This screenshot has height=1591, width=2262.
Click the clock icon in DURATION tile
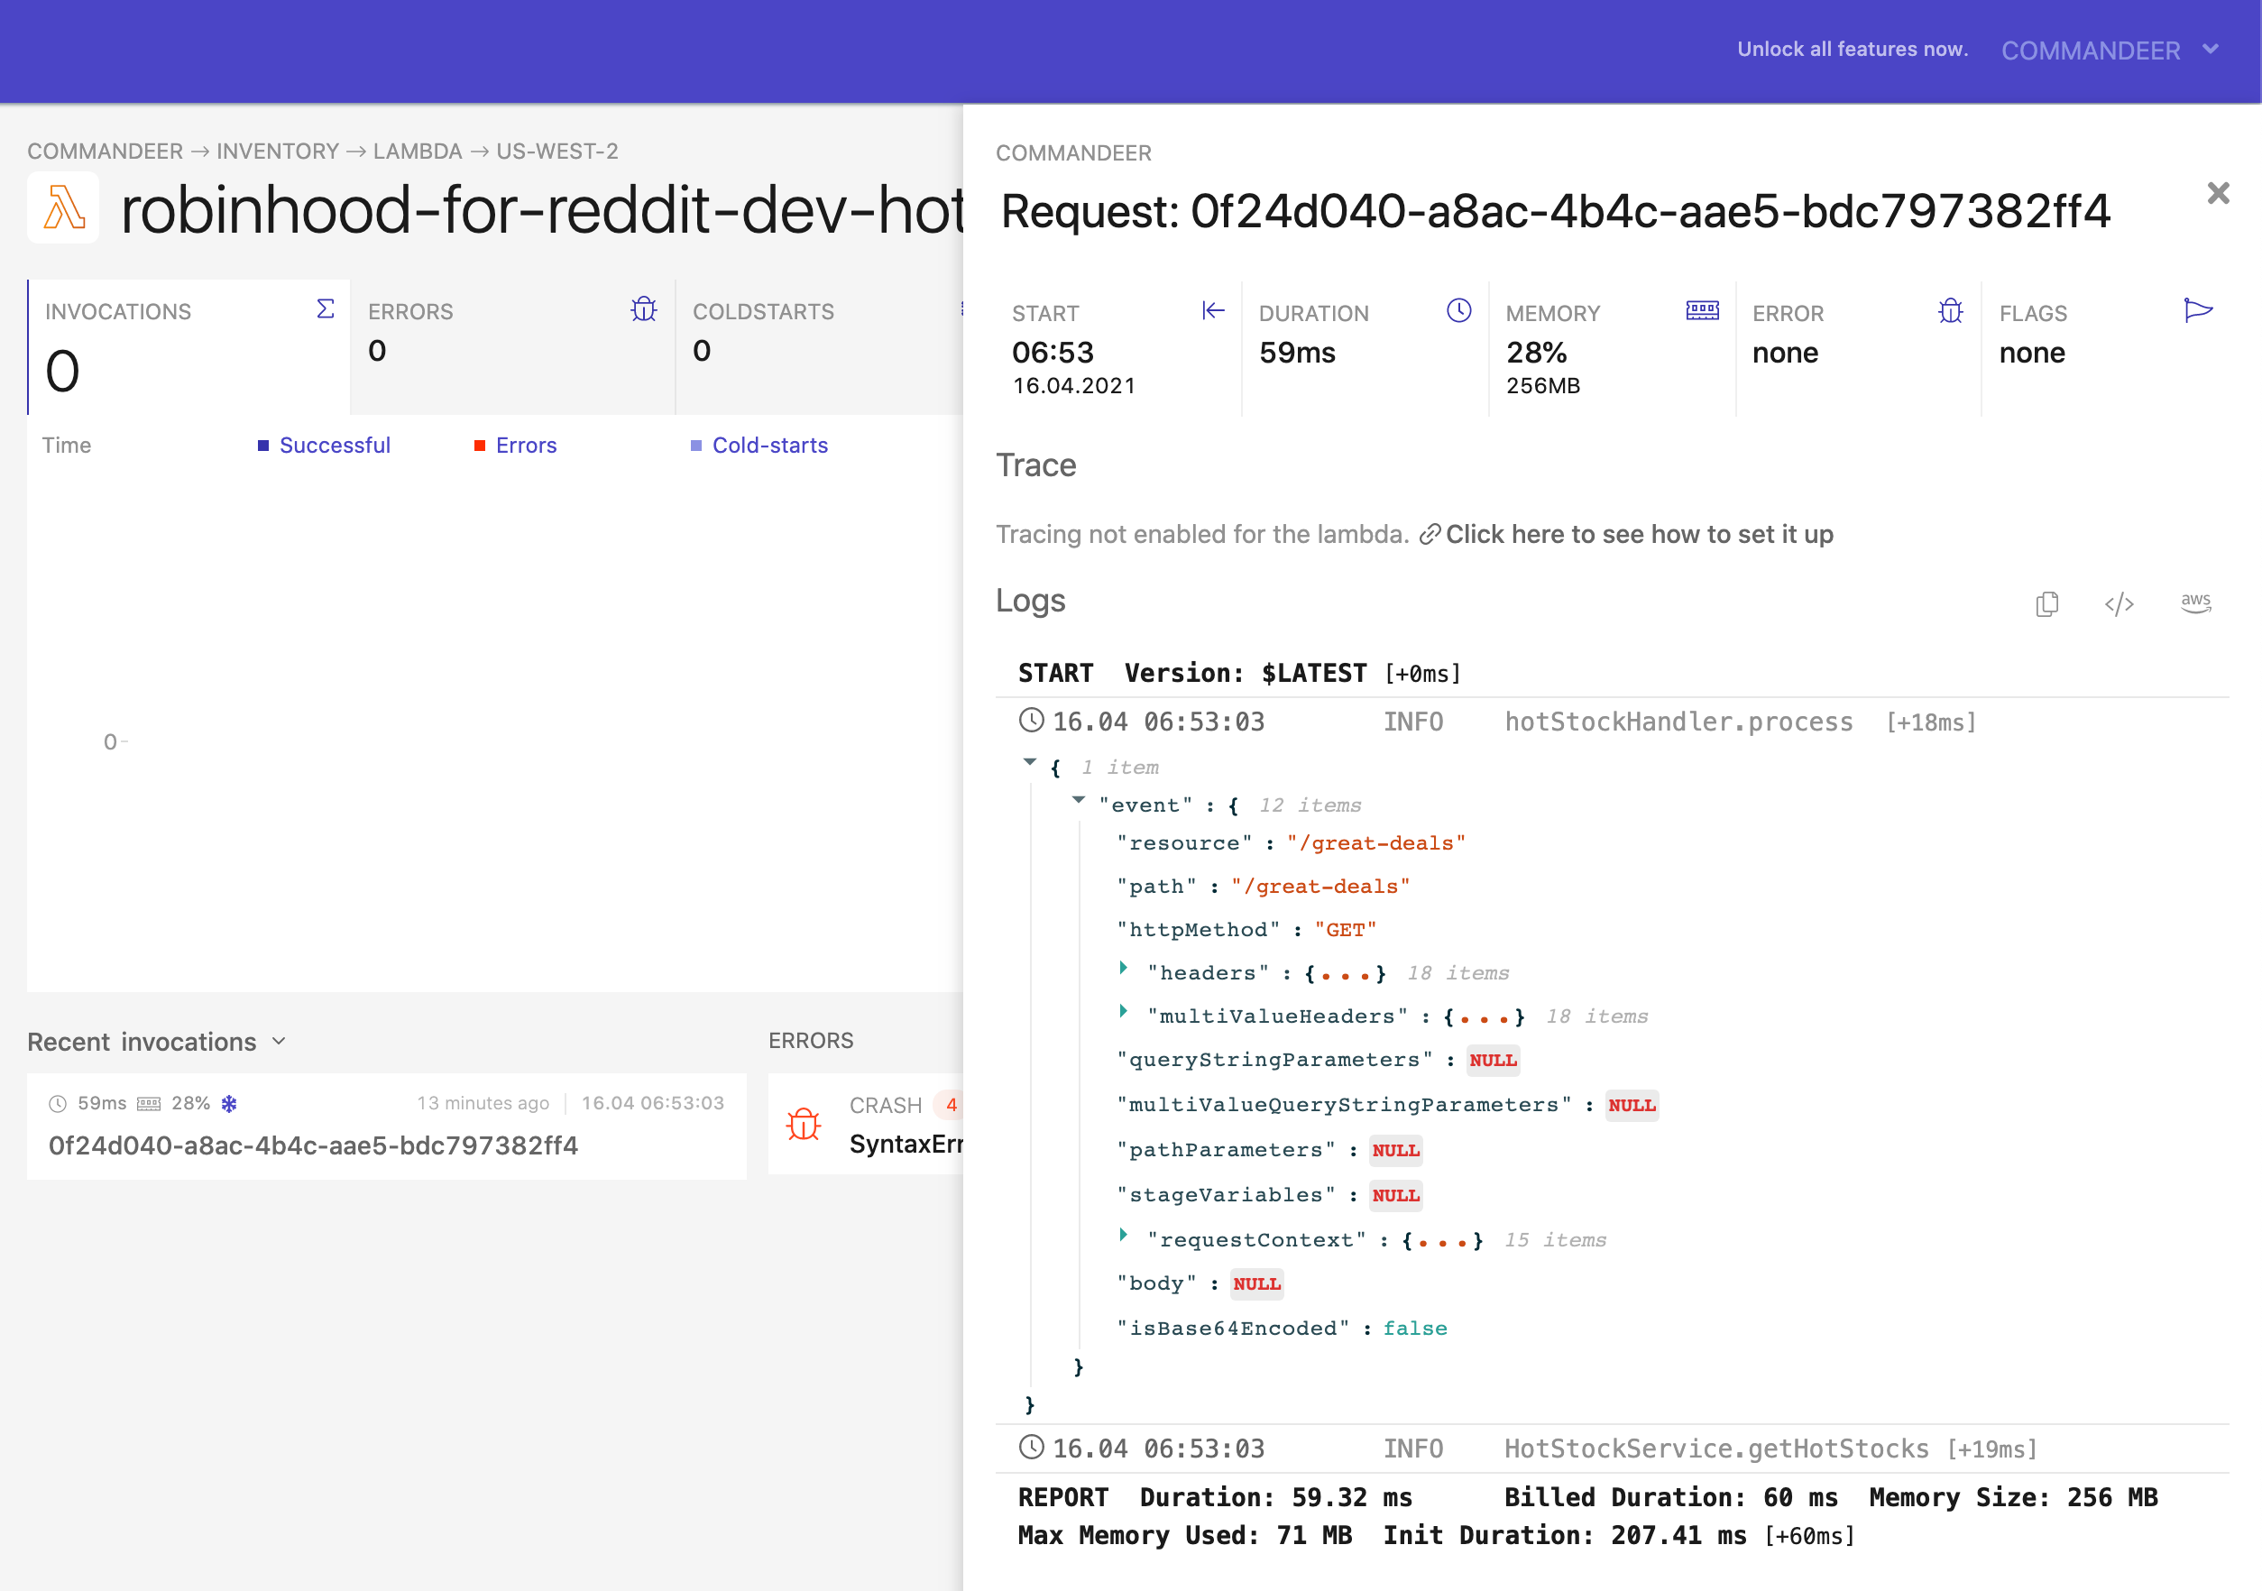click(x=1459, y=310)
